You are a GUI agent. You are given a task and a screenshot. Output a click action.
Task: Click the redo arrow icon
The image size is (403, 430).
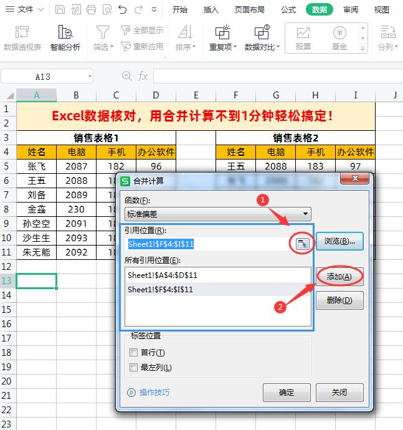(138, 9)
